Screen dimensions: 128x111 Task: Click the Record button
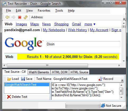coord(106,79)
